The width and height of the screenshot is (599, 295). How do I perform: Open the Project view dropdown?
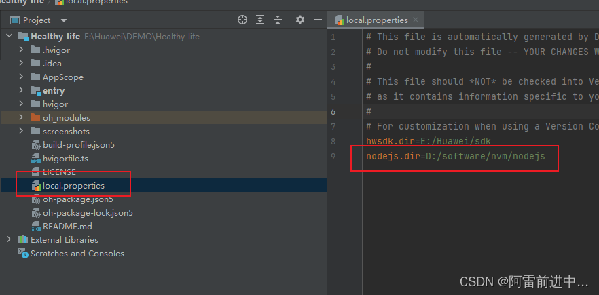(x=64, y=20)
